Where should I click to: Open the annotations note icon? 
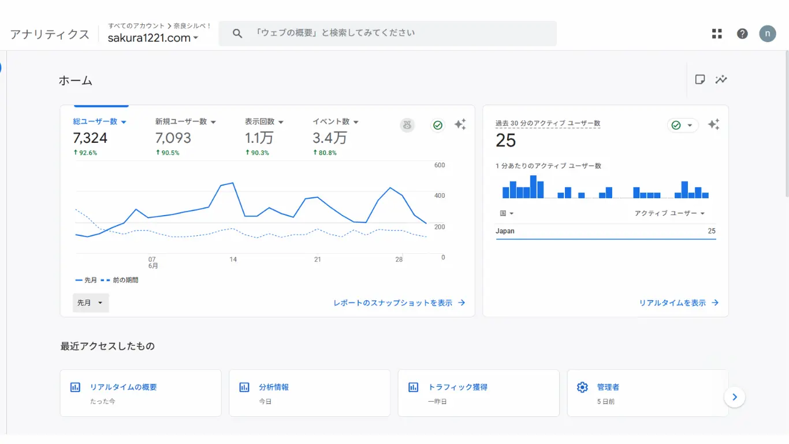click(700, 80)
